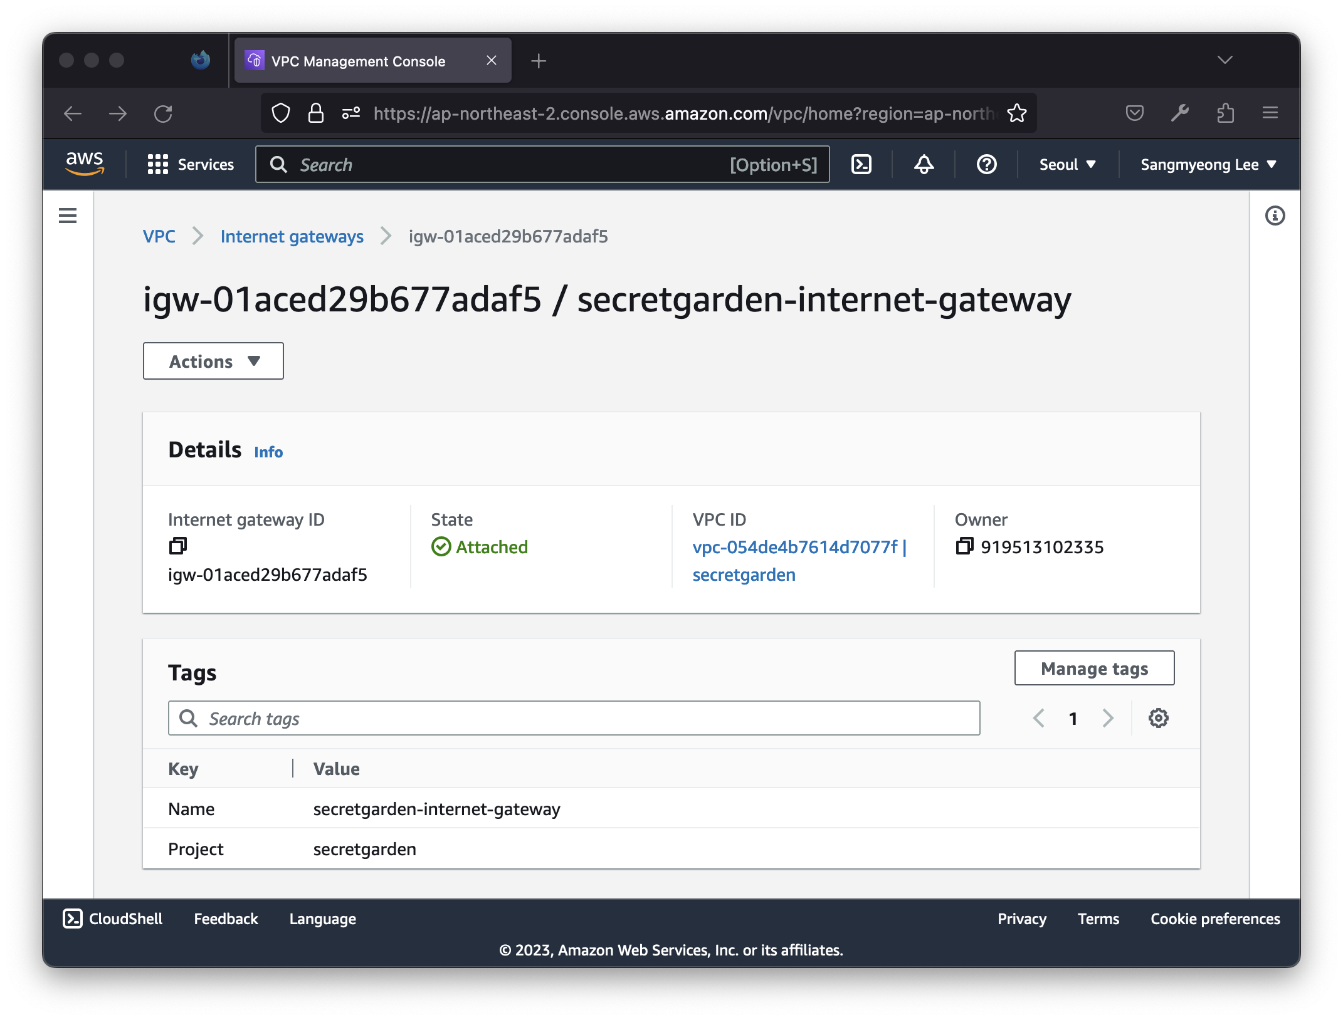
Task: Sort tags by Value column
Action: pyautogui.click(x=337, y=769)
